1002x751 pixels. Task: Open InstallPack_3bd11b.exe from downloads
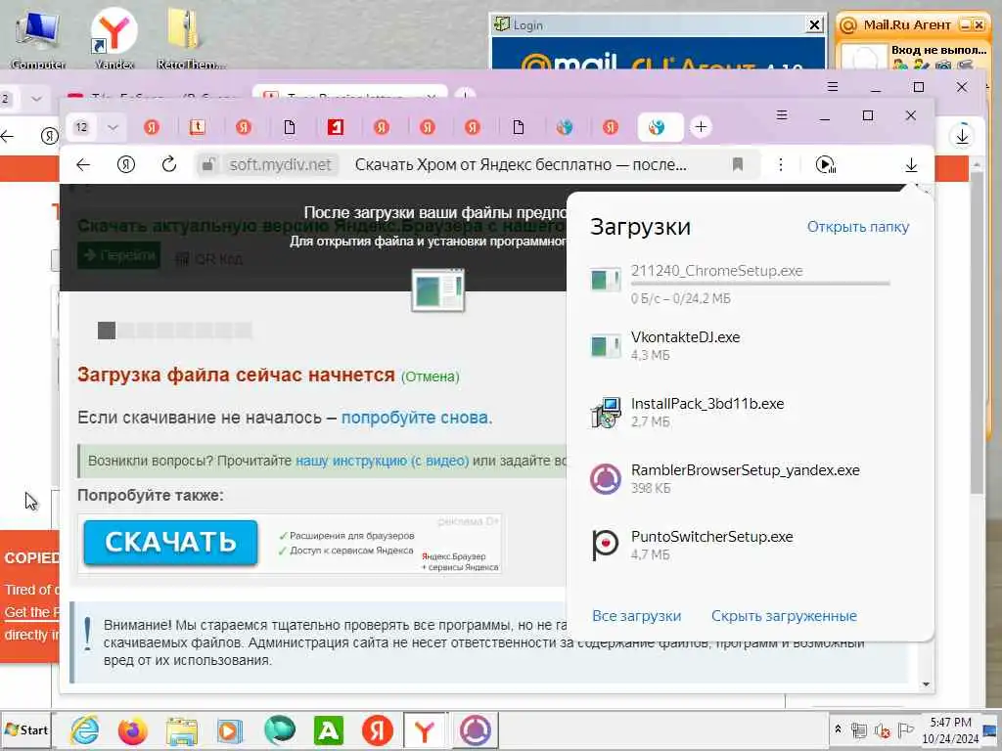click(x=749, y=412)
